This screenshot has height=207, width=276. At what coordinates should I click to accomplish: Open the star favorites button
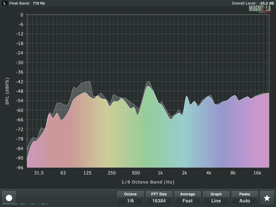click(267, 198)
